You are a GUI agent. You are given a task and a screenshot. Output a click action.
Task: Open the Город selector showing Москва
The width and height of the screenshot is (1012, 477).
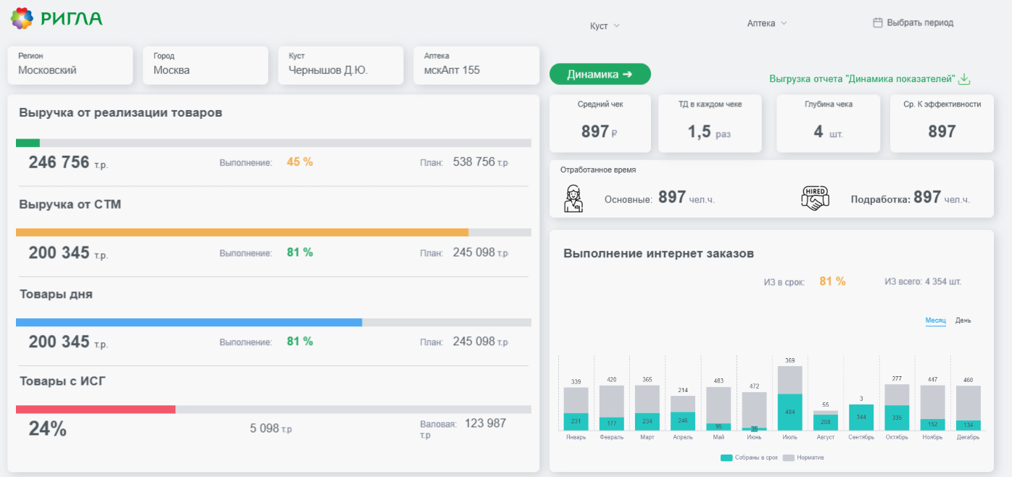pos(205,65)
